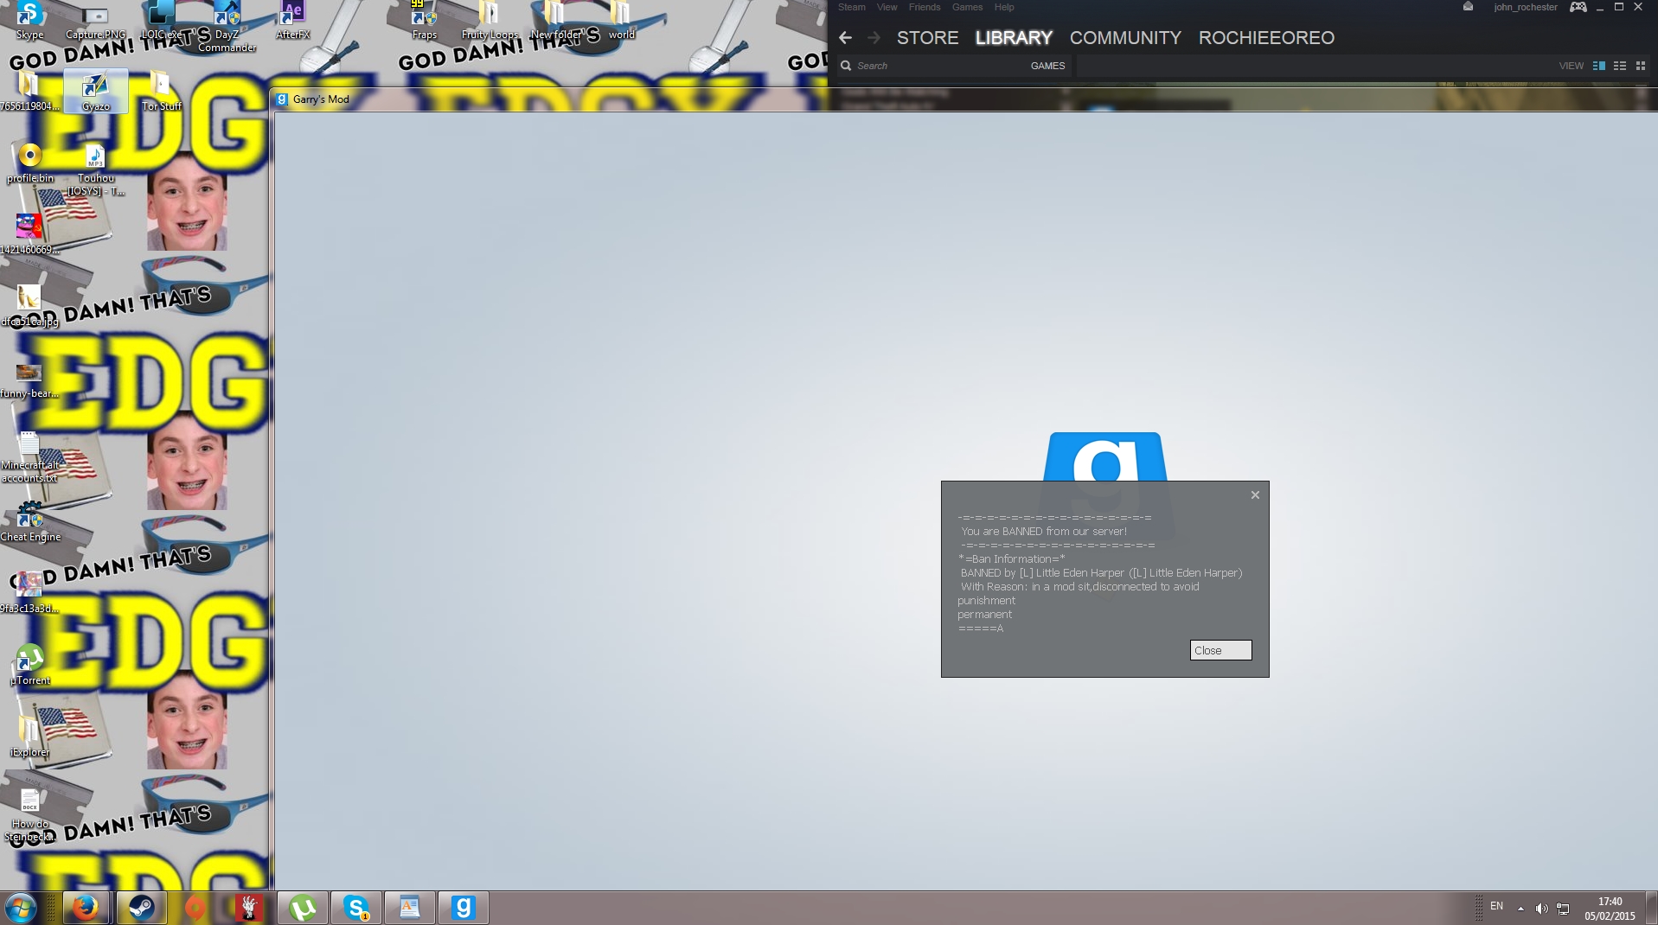Switch Steam library to list view
This screenshot has width=1658, height=925.
tap(1619, 66)
